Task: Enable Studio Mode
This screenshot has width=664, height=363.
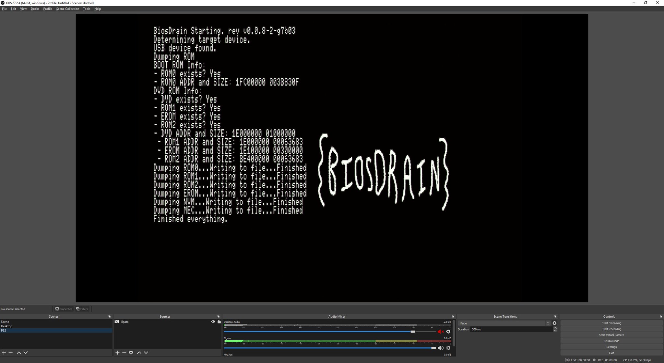Action: [611, 341]
